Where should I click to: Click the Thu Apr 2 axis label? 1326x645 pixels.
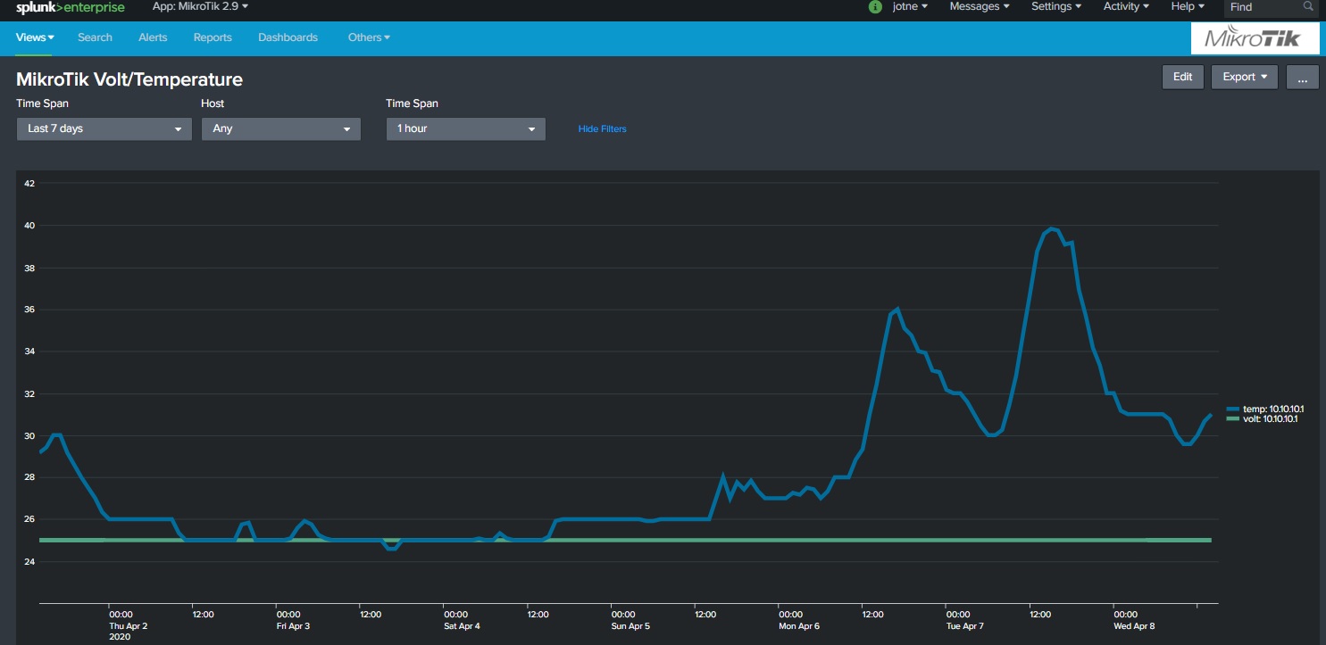pos(128,626)
